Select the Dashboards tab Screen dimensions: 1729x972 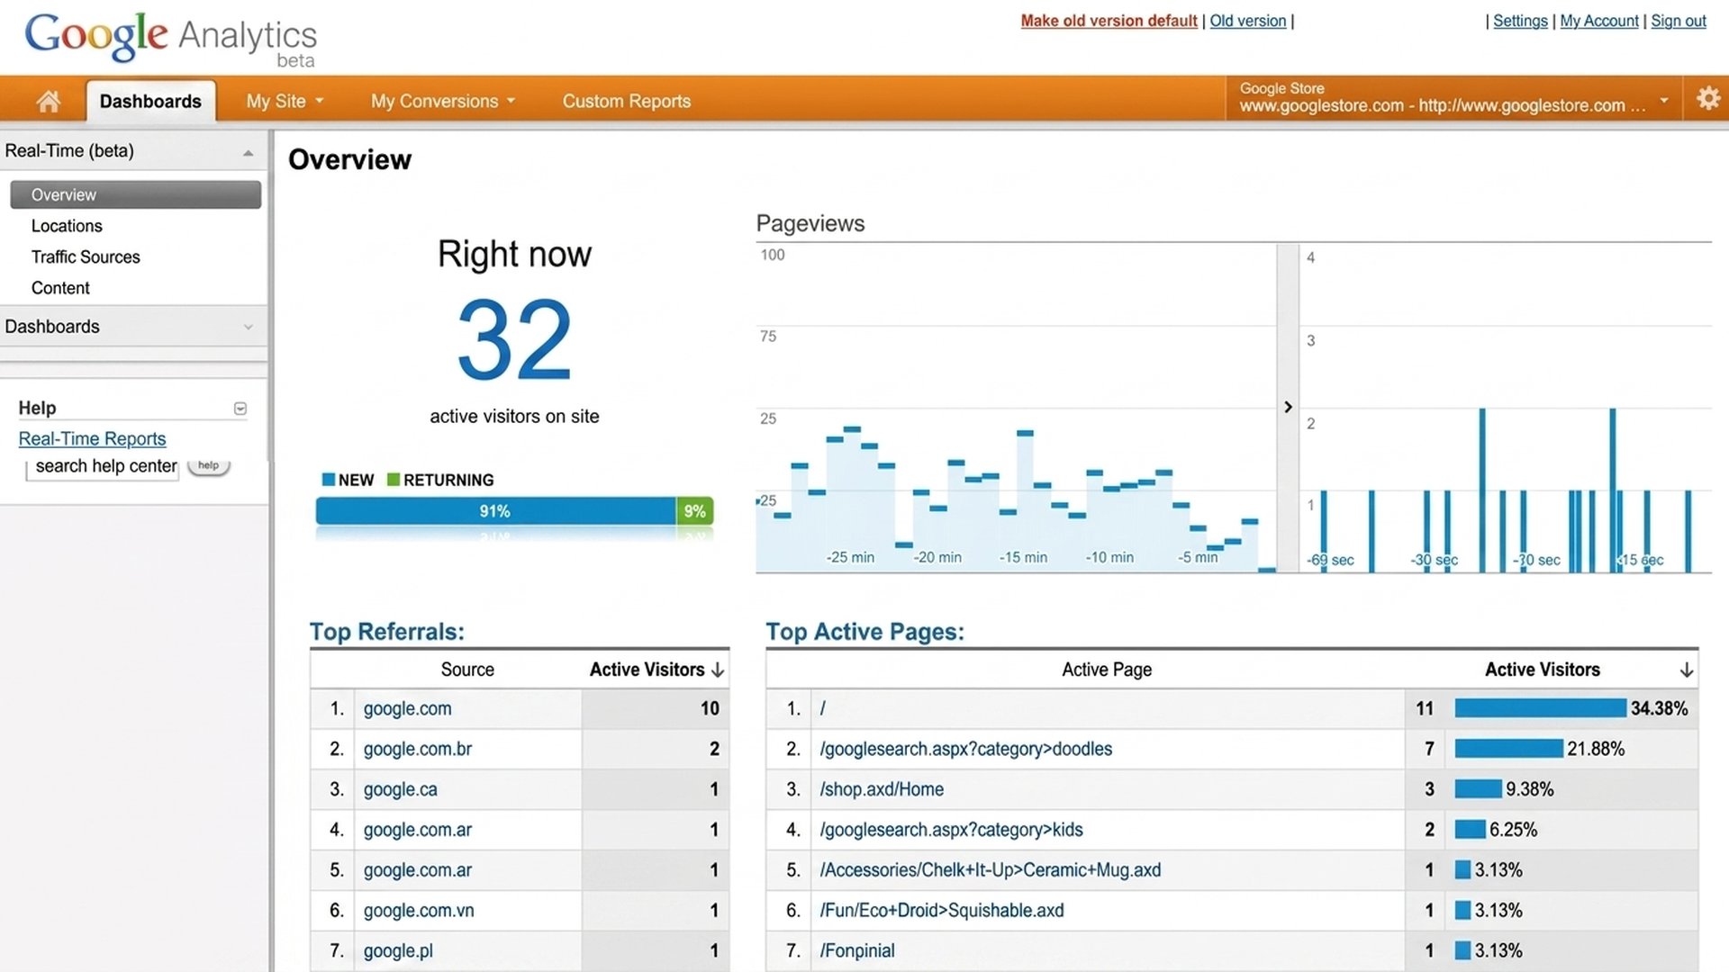point(150,101)
